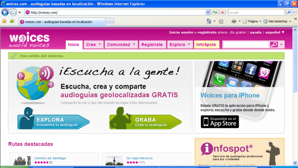
Task: Click the regístrate link in header
Action: pos(207,32)
